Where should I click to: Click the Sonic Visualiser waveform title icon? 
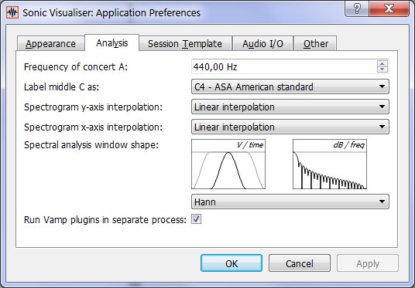(x=12, y=12)
